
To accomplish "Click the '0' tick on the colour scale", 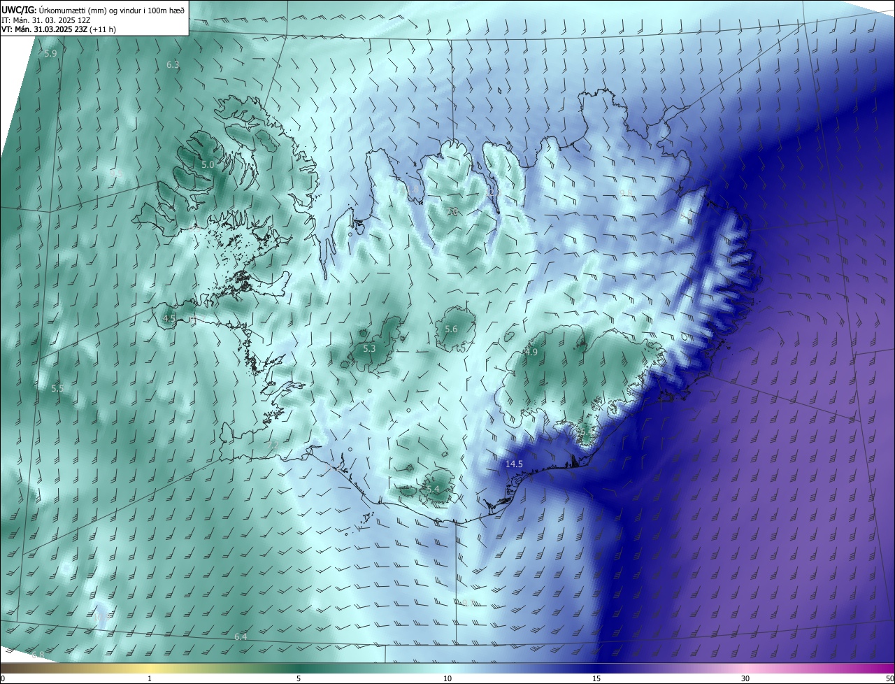I will (x=3, y=678).
